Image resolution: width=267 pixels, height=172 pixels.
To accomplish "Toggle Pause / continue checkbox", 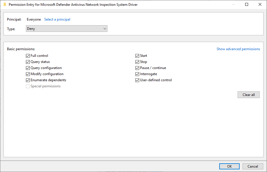I will [x=137, y=68].
